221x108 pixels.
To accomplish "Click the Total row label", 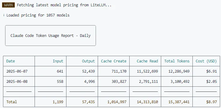I will tap(12, 102).
